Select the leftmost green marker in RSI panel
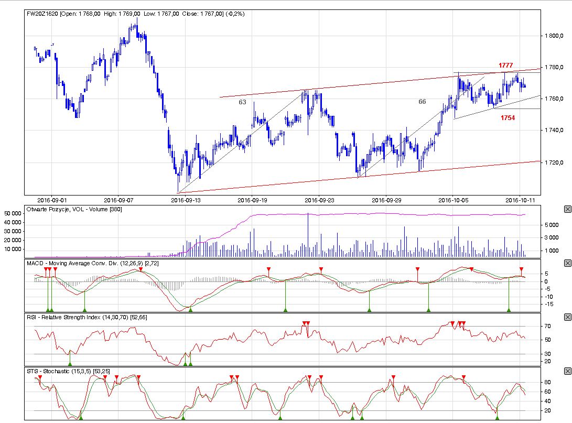This screenshot has height=423, width=572. pyautogui.click(x=70, y=364)
